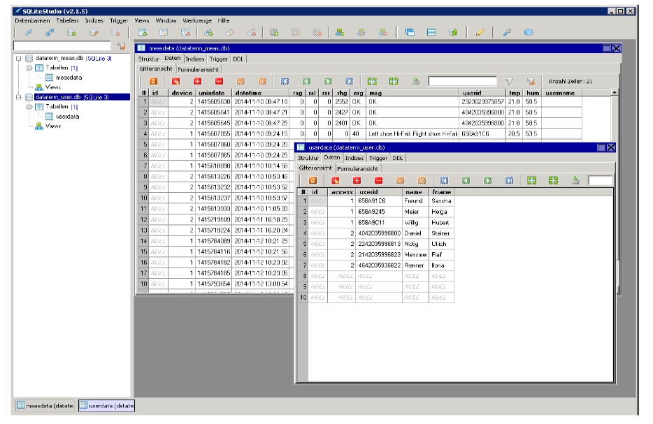Select the cell containing Freund in userdata

click(415, 201)
